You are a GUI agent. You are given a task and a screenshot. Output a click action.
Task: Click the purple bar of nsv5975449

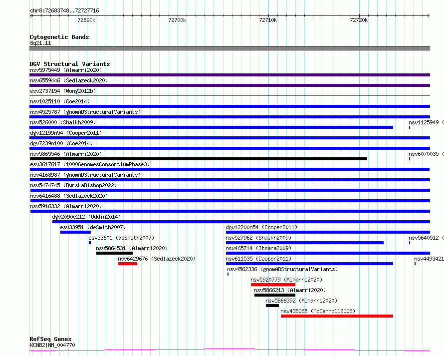229,75
